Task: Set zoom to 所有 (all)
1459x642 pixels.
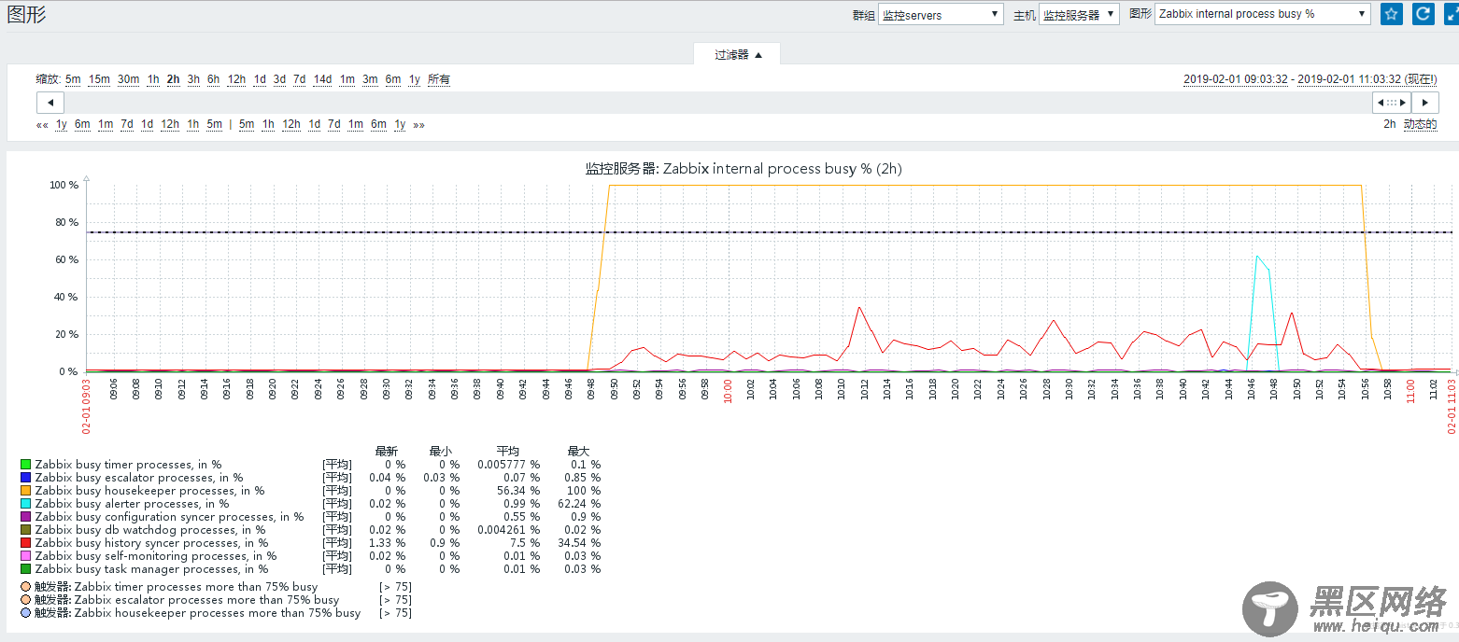Action: pos(439,79)
